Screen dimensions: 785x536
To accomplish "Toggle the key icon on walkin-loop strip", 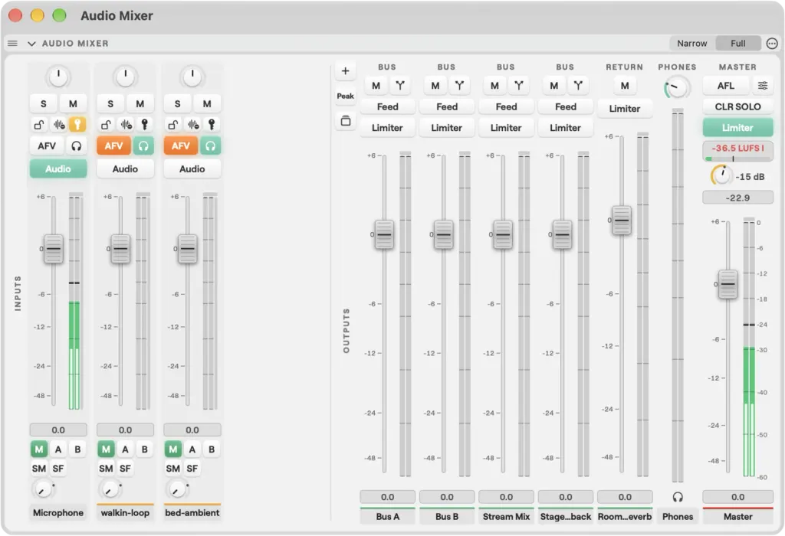I will (145, 125).
